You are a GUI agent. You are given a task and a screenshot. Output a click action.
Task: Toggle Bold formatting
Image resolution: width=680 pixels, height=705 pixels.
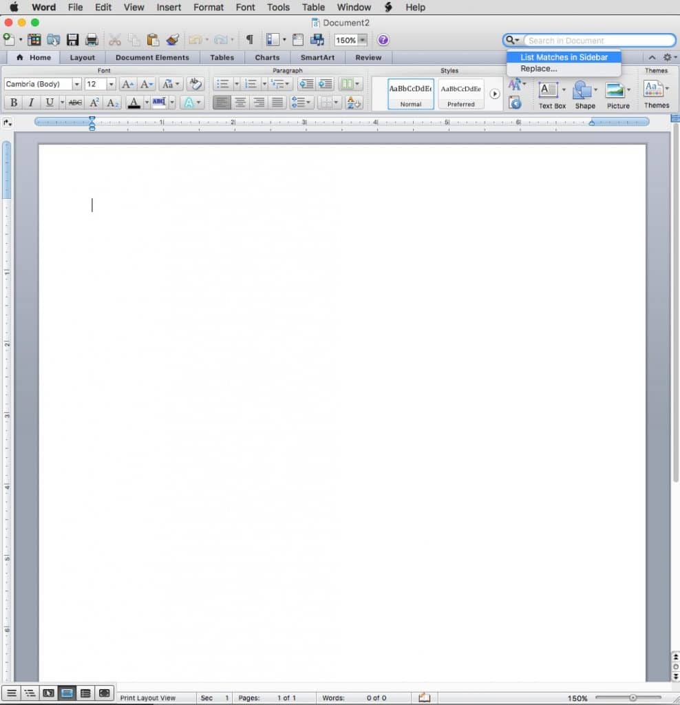pyautogui.click(x=13, y=103)
